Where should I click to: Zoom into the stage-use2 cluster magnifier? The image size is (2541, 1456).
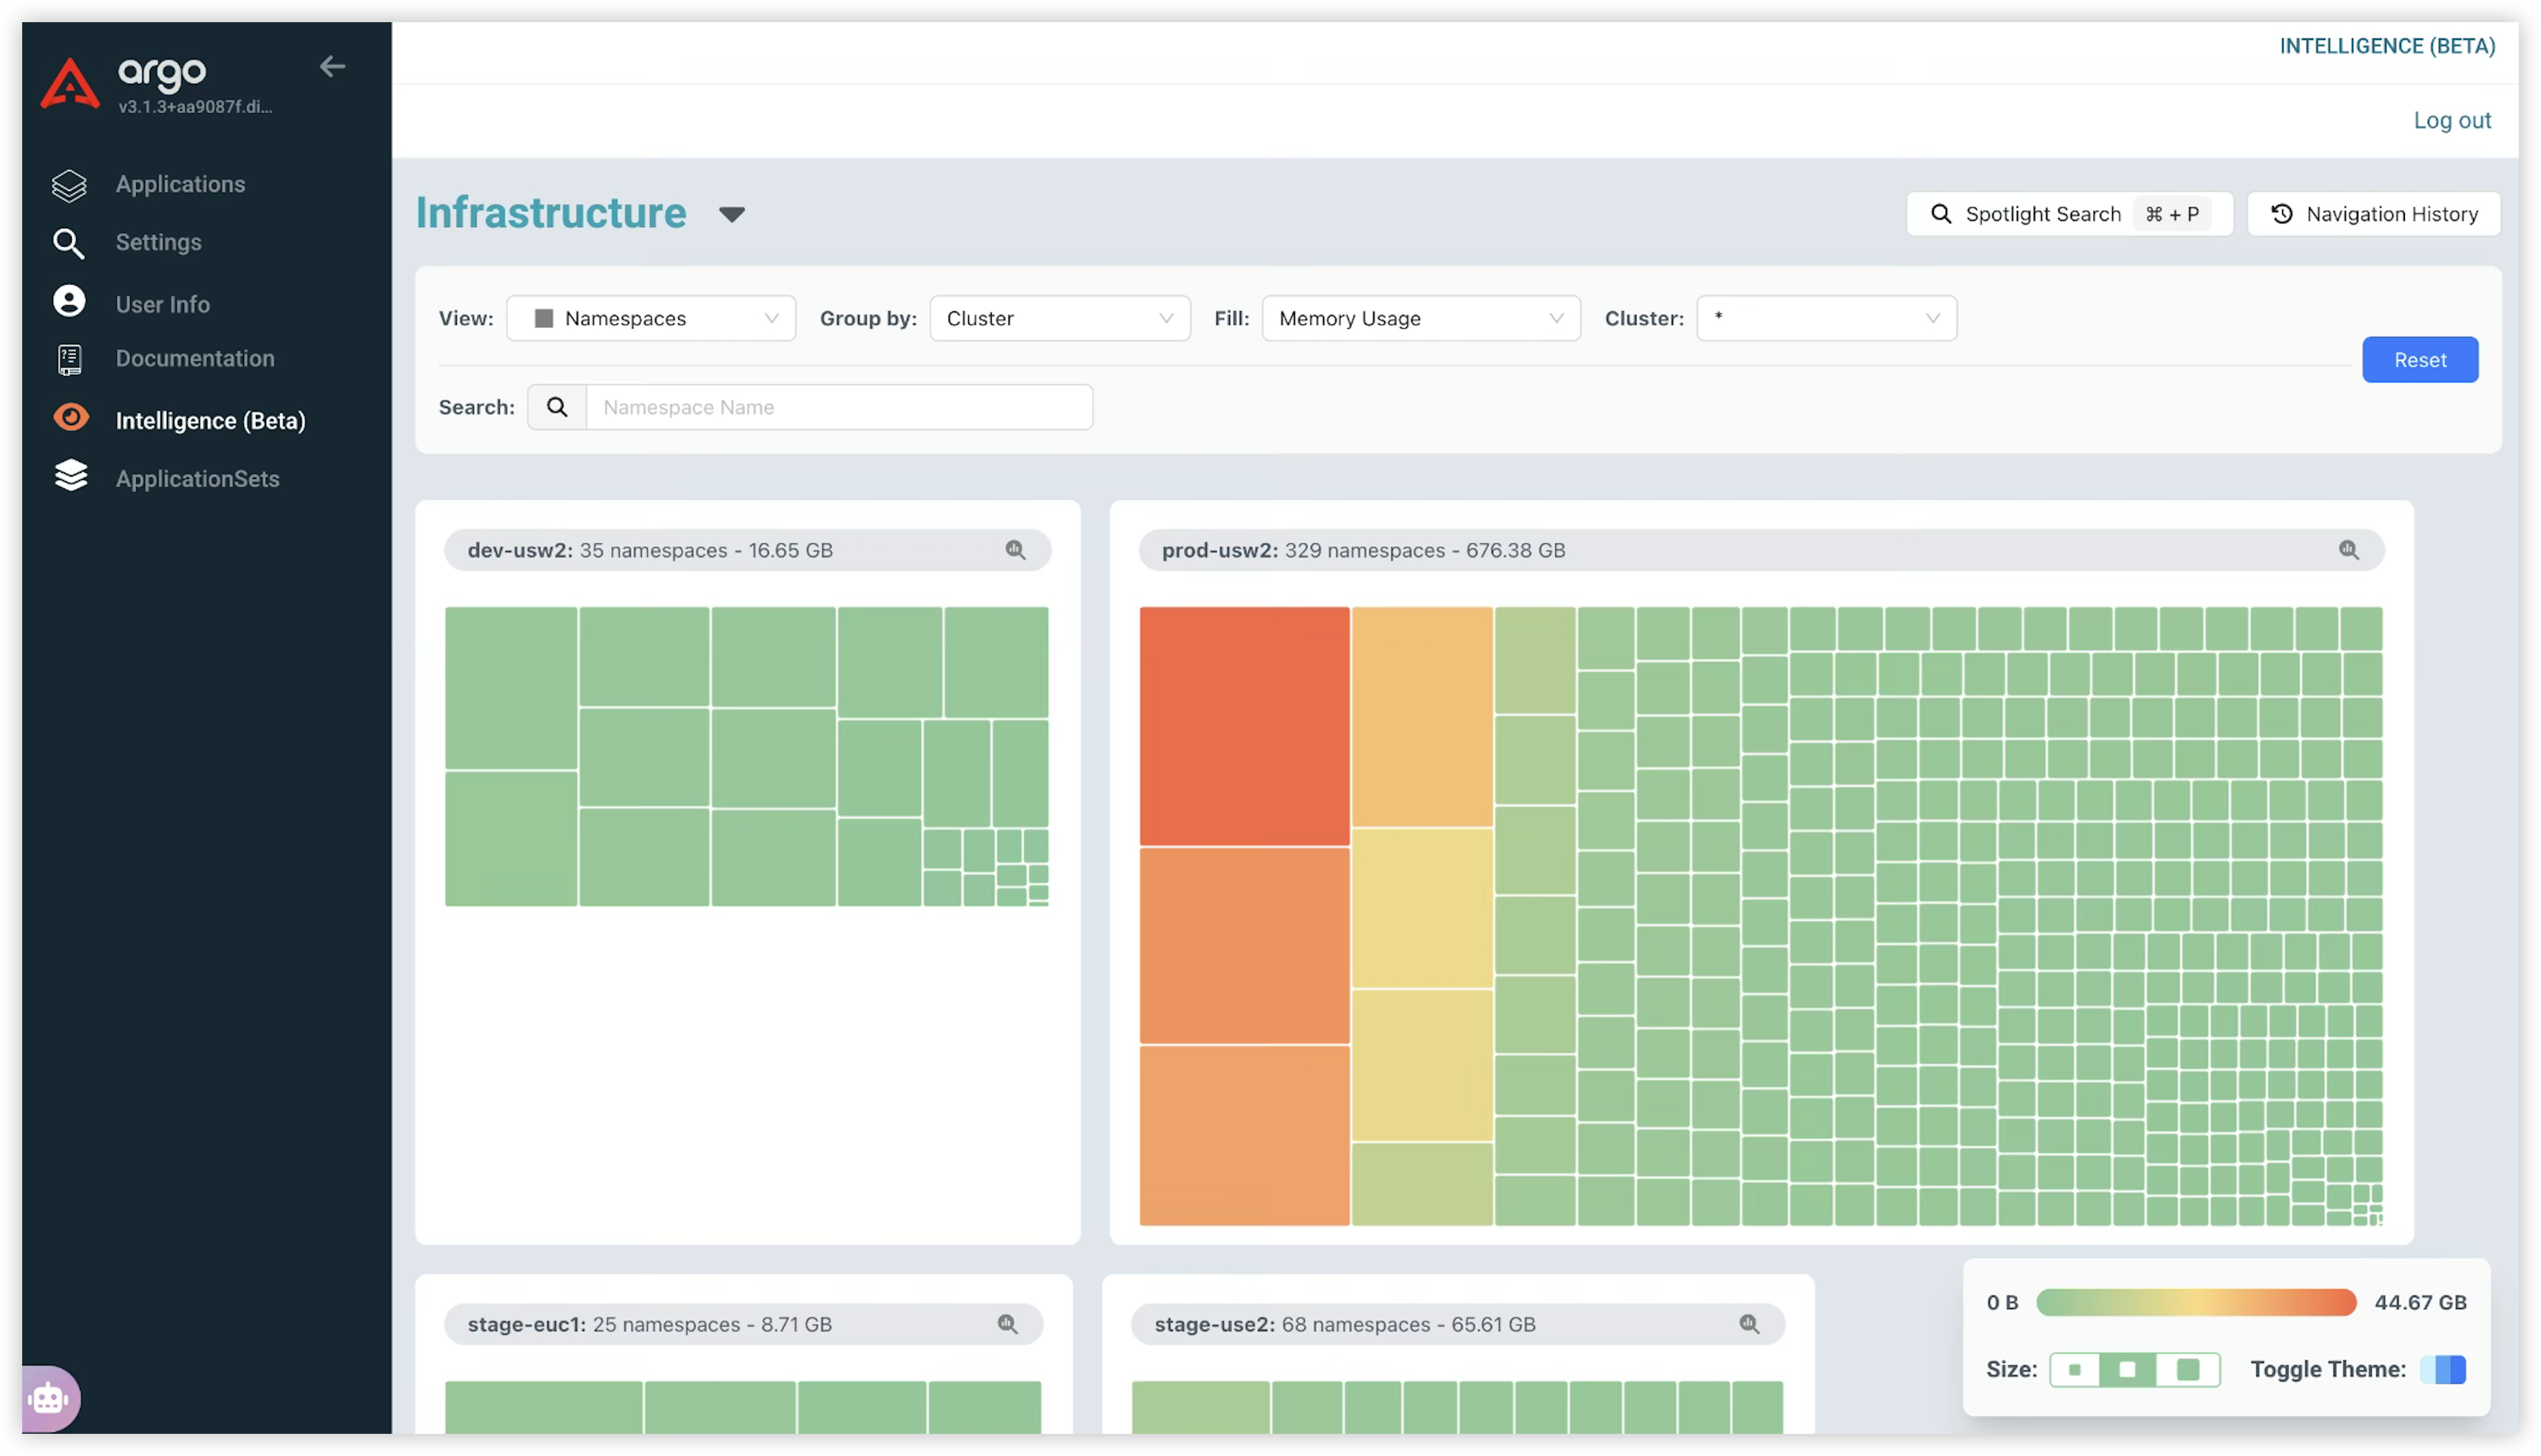pyautogui.click(x=1749, y=1324)
